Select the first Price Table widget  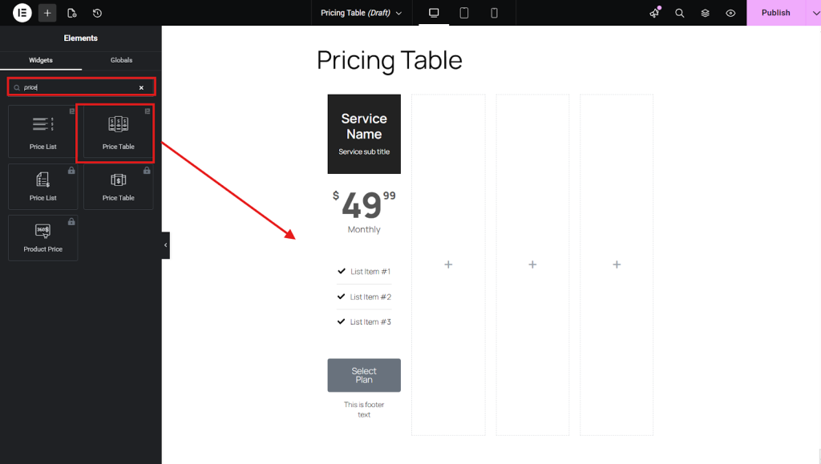[119, 131]
